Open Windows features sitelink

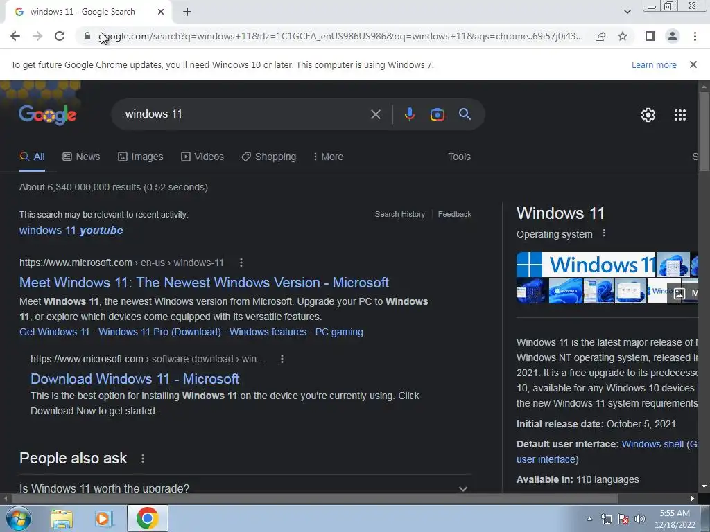pos(268,332)
